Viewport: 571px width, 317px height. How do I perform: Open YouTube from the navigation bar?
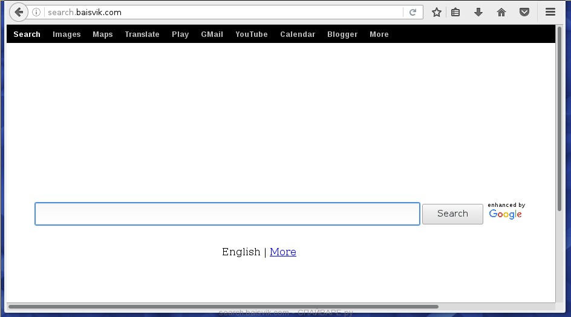pyautogui.click(x=252, y=34)
